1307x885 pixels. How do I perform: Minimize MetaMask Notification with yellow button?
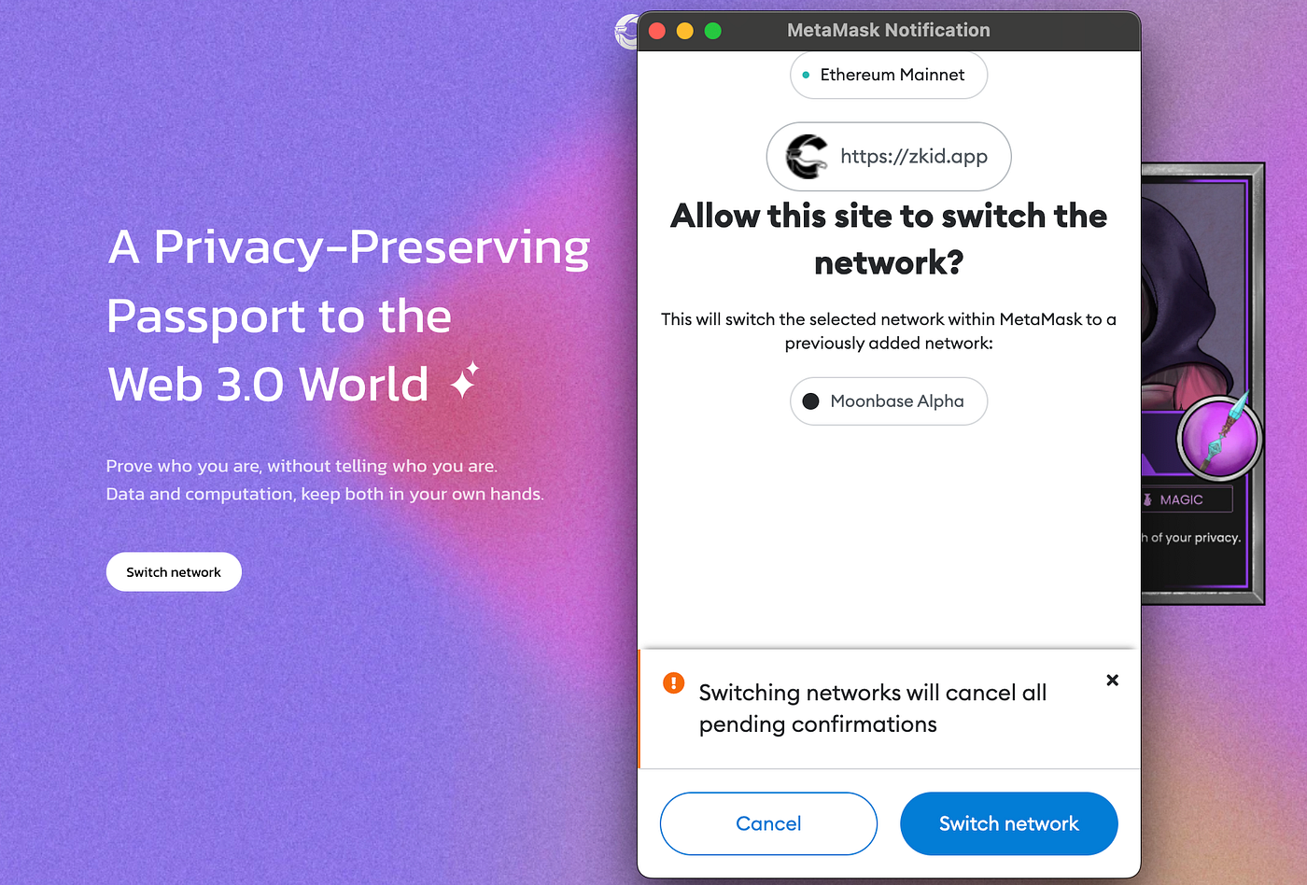click(x=684, y=31)
